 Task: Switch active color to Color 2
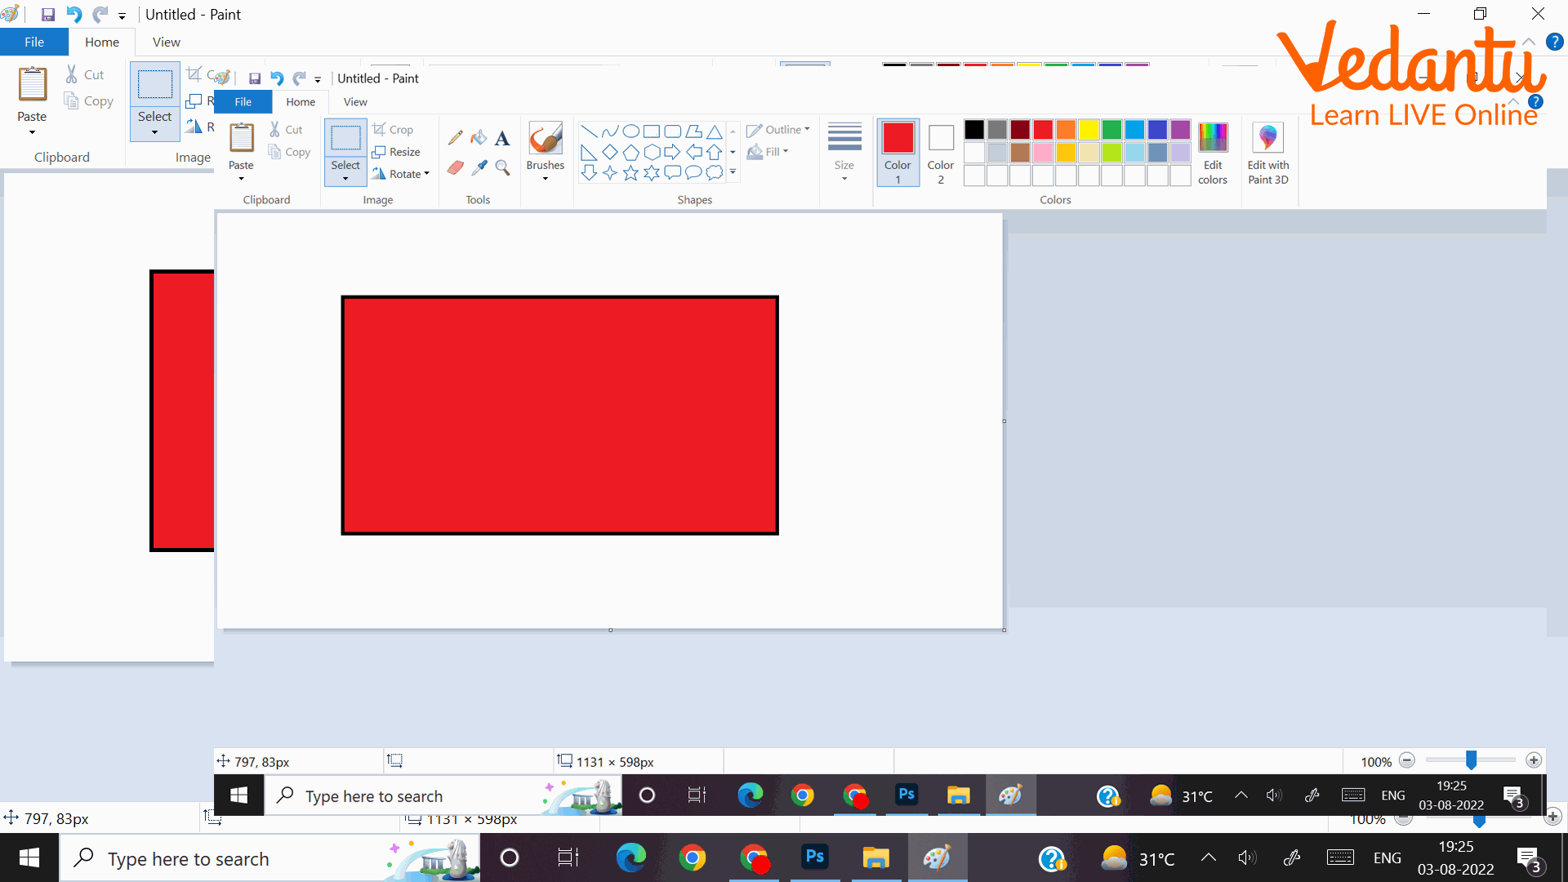click(941, 152)
